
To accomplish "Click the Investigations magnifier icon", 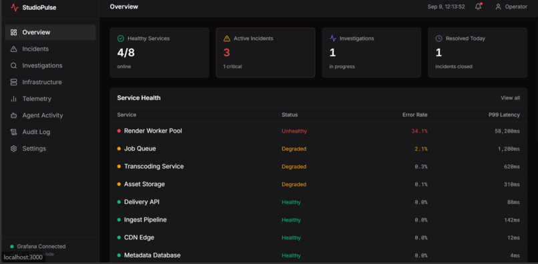I will (14, 65).
